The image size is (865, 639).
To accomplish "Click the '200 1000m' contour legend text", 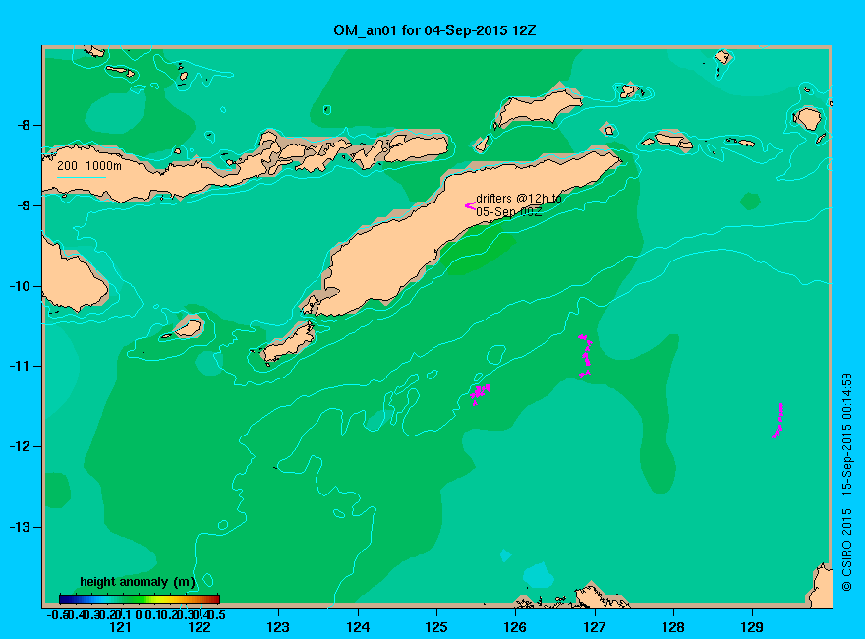I will [89, 165].
